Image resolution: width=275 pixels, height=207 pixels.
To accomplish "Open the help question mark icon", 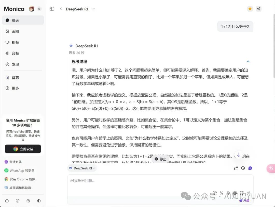I will [18, 201].
